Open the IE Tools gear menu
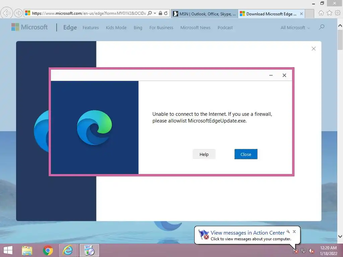Viewport: 343px width, 257px height. tap(338, 13)
